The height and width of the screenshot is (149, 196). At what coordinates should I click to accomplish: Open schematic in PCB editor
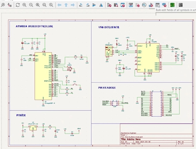pyautogui.click(x=172, y=5)
